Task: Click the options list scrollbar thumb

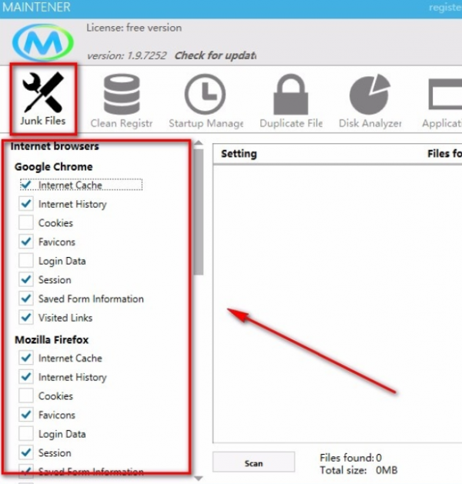Action: click(x=199, y=212)
